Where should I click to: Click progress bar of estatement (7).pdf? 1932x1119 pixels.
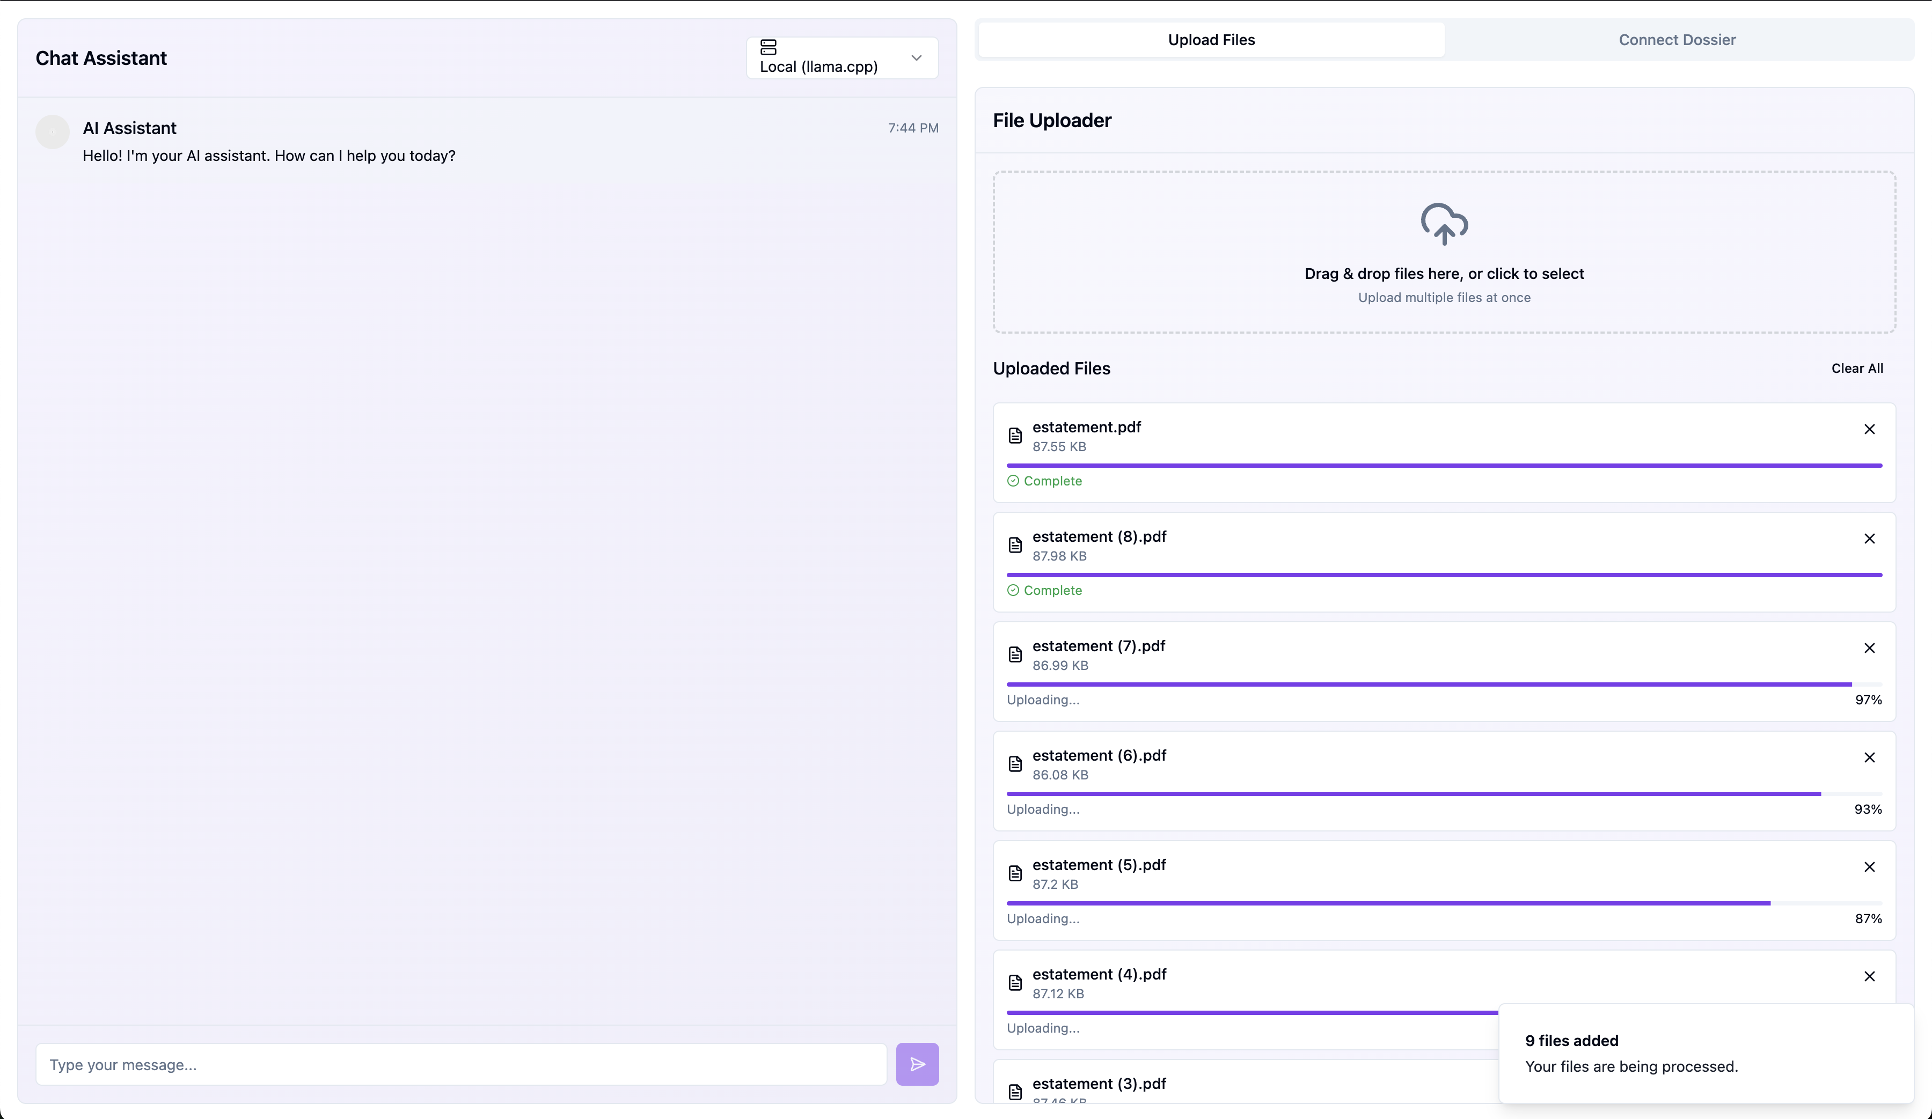1444,684
